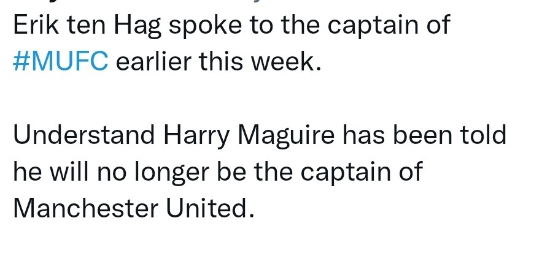Screen dimensions: 534x256
Task: Click the word Understand
Action: coord(83,135)
